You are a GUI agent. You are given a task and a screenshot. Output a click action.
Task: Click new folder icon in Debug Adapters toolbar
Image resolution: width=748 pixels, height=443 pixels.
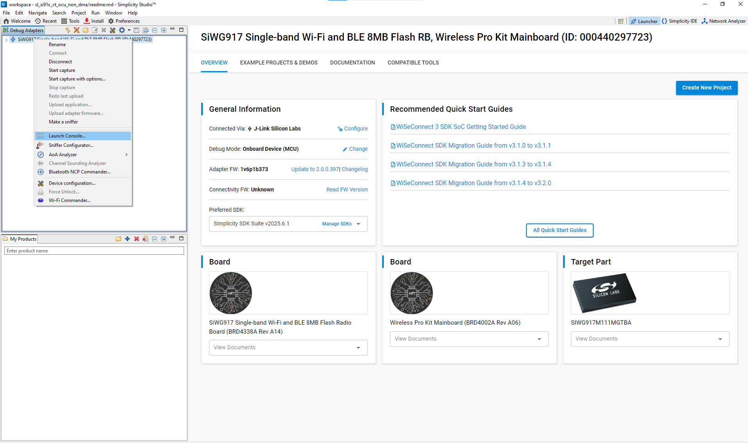pyautogui.click(x=86, y=30)
